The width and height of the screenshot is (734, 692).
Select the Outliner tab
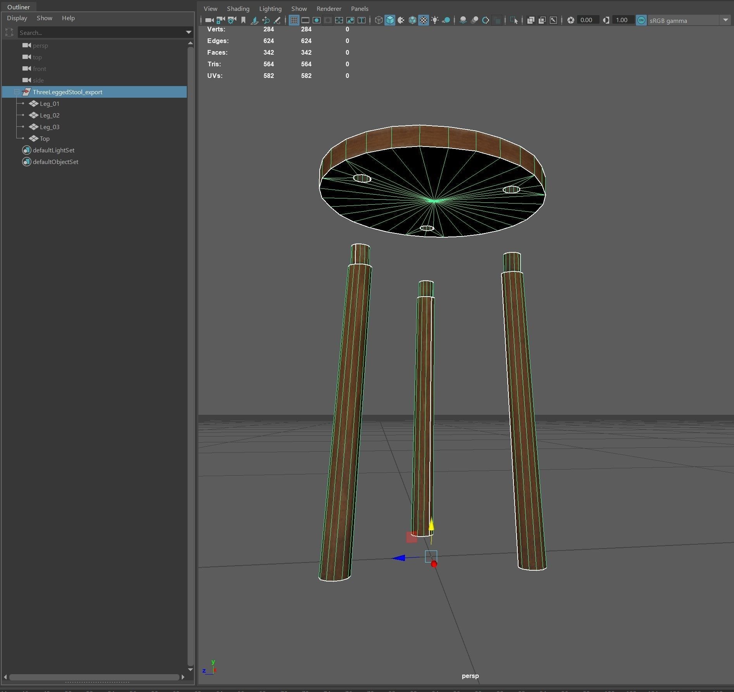pyautogui.click(x=19, y=7)
